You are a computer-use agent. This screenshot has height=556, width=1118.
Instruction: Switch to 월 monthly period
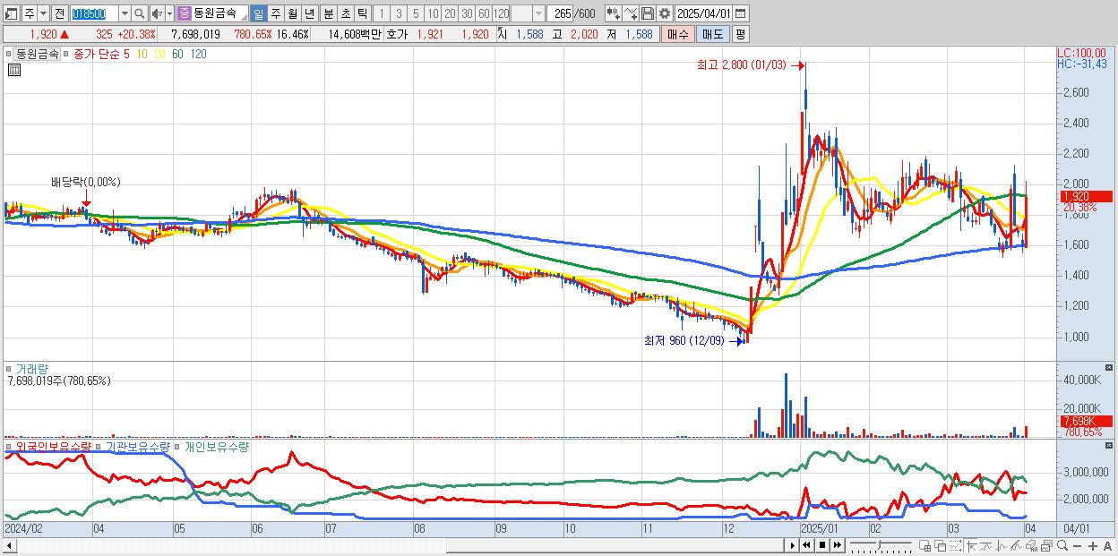click(x=292, y=13)
